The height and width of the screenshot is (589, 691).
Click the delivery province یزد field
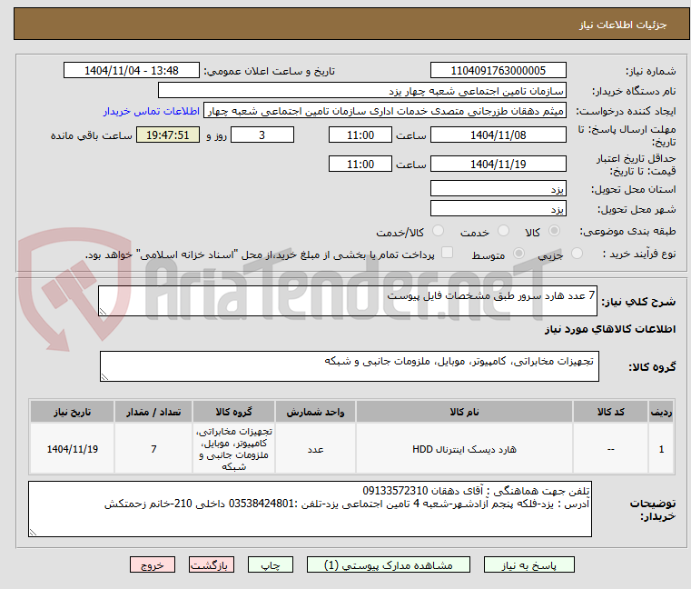click(x=498, y=189)
